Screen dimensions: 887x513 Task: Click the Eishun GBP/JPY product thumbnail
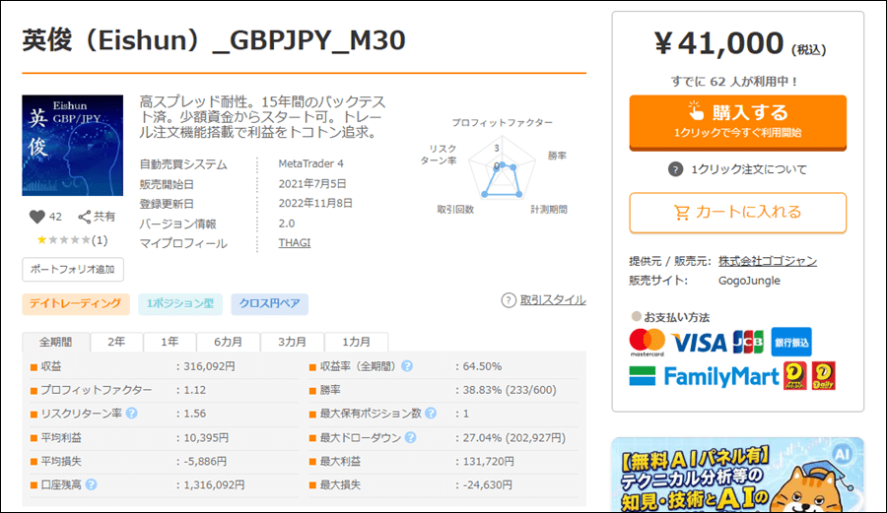72,145
